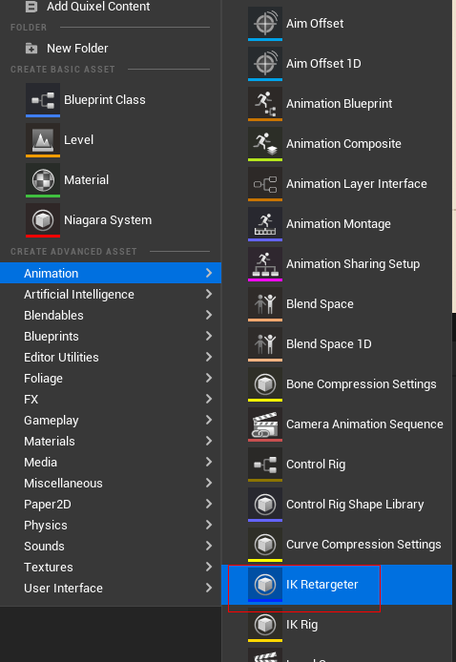This screenshot has height=662, width=456.
Task: Click the Blend Space 1D label
Action: [x=329, y=344]
